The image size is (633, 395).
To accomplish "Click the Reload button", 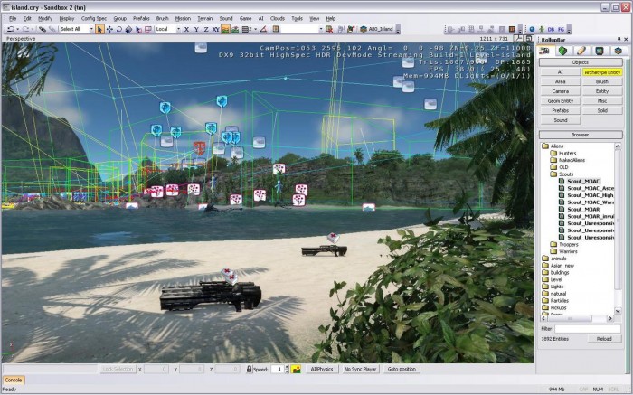I will (604, 339).
